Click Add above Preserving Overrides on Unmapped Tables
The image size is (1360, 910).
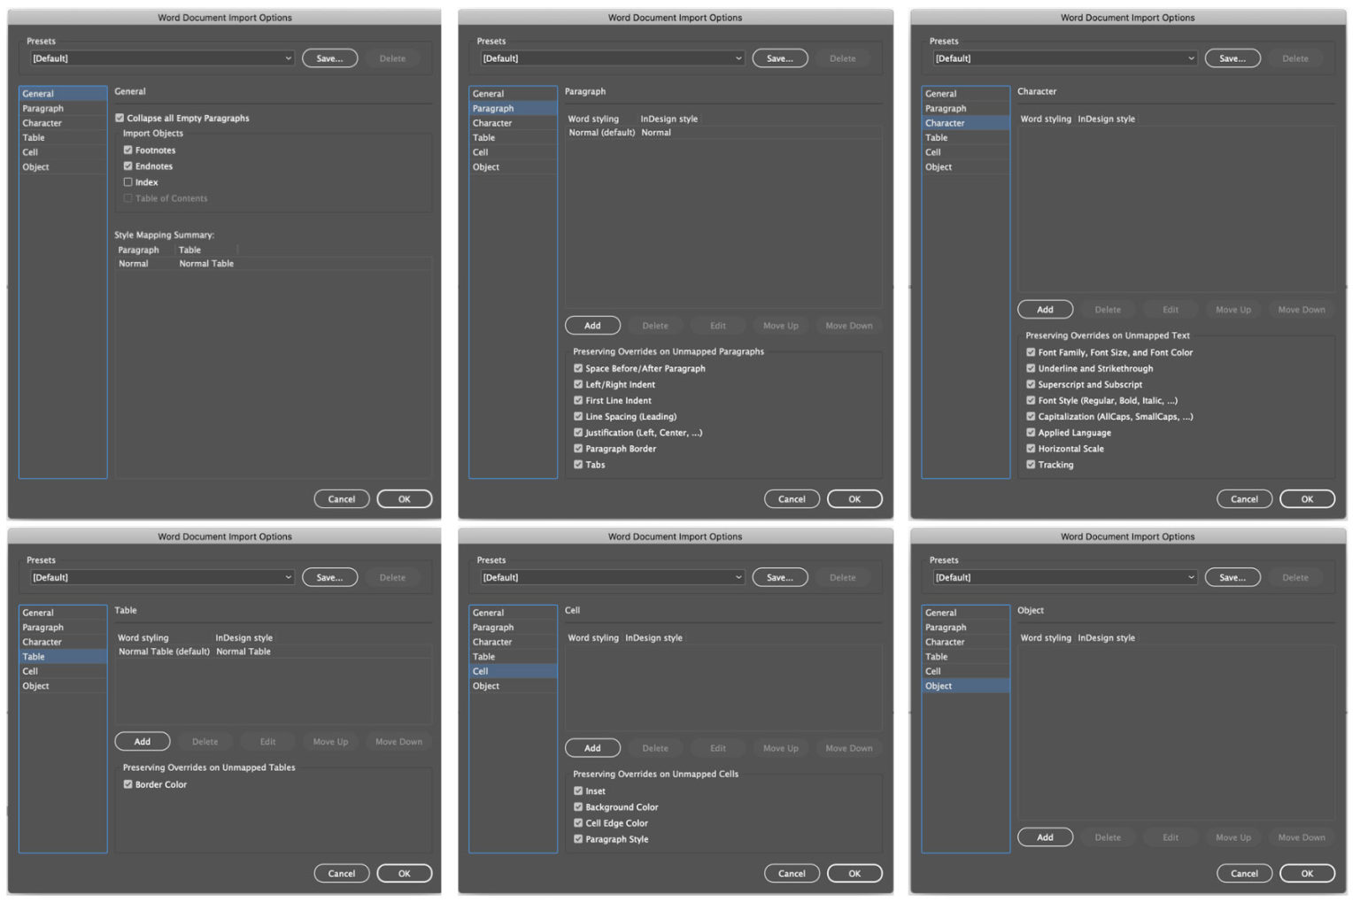(142, 742)
